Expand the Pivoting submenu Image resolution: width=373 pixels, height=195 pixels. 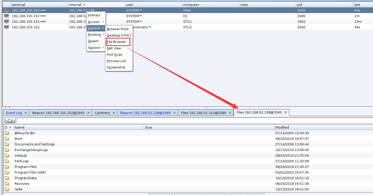pos(96,35)
